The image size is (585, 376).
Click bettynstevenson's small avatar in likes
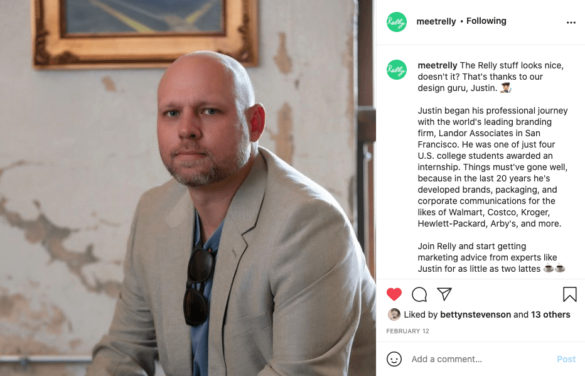[x=394, y=314]
